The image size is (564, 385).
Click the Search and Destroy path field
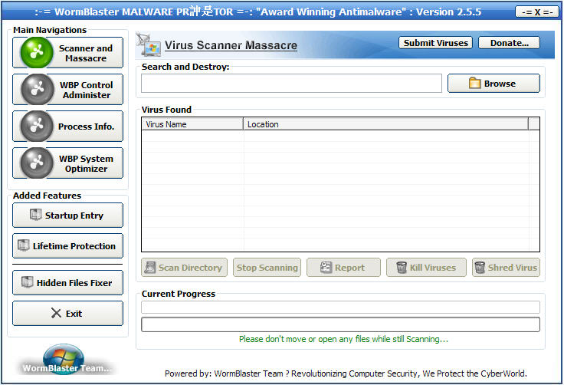tap(291, 84)
